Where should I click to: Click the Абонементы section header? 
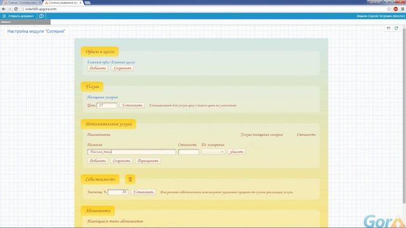point(98,211)
